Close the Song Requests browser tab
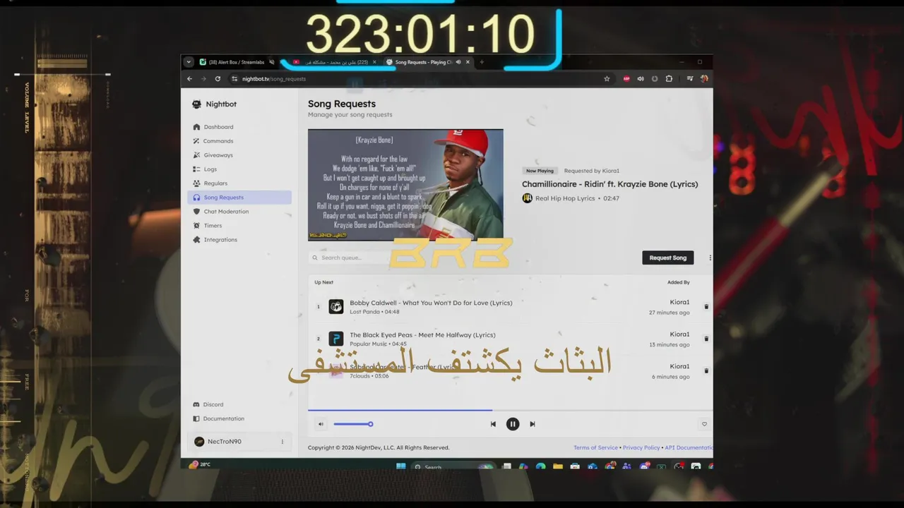This screenshot has height=508, width=904. pos(468,62)
